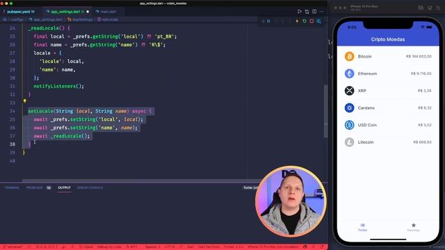Viewport: 445px width, 250px height.
Task: Run the Dart file with the play icon
Action: click(x=300, y=12)
